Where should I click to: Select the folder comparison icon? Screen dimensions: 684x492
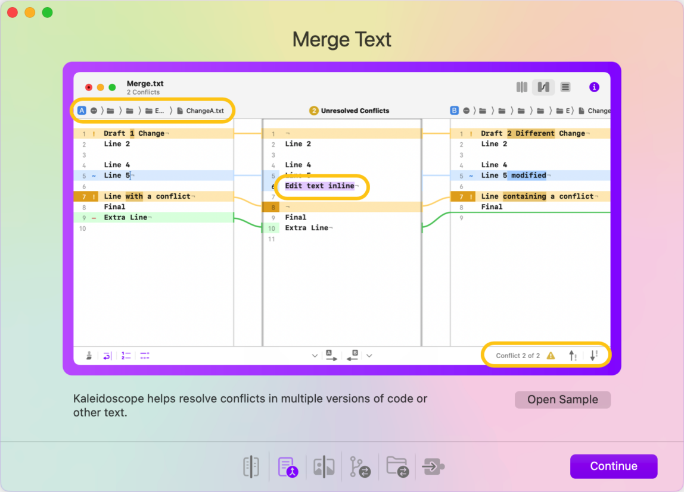tap(397, 466)
